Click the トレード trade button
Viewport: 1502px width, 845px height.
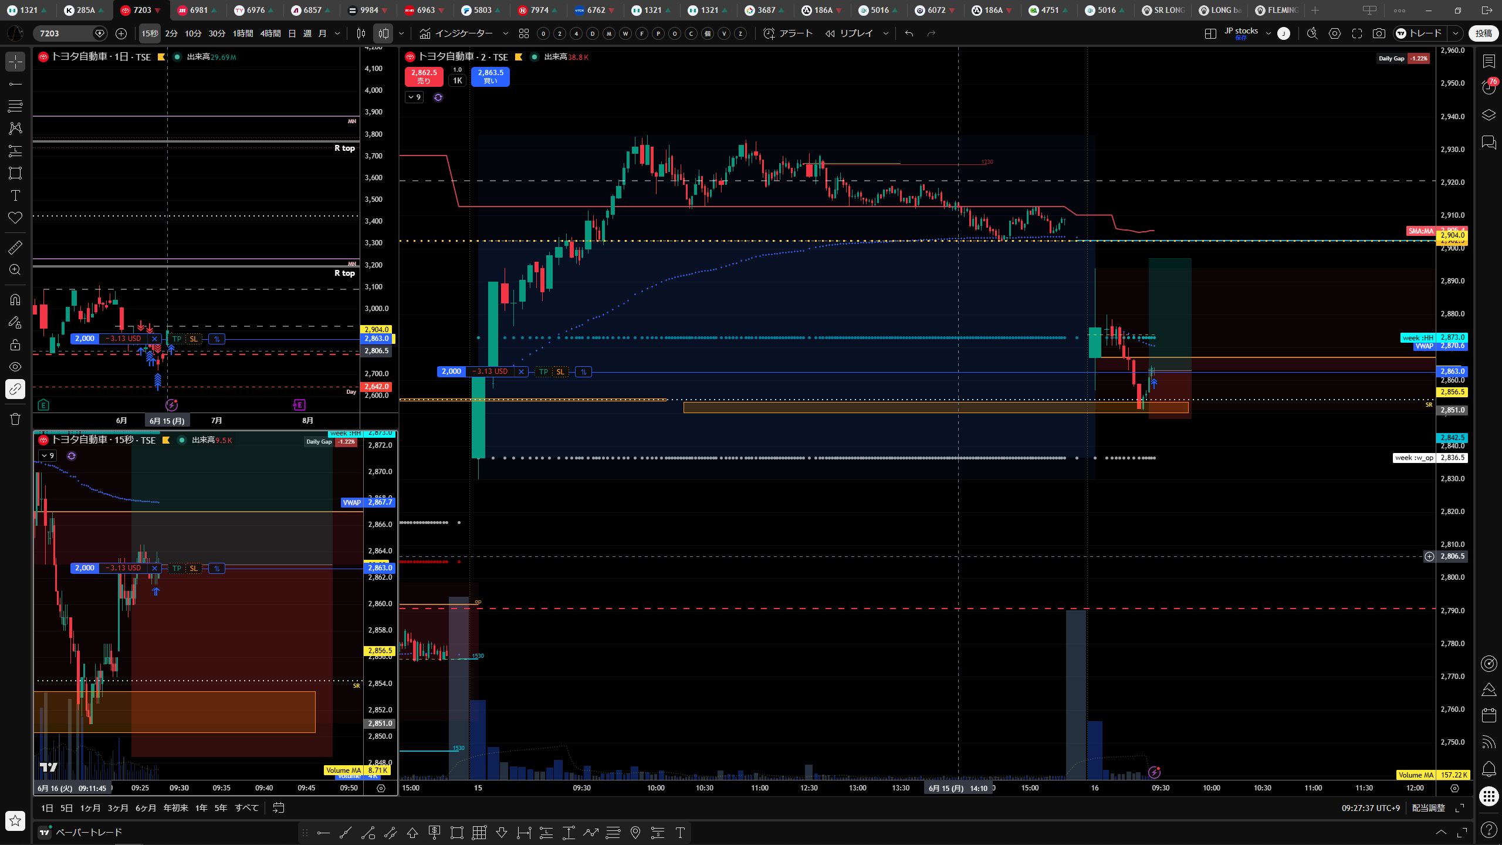click(x=1420, y=33)
